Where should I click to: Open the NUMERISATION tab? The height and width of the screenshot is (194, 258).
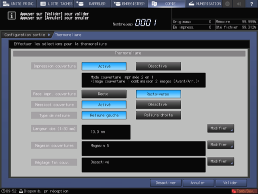(204, 3)
